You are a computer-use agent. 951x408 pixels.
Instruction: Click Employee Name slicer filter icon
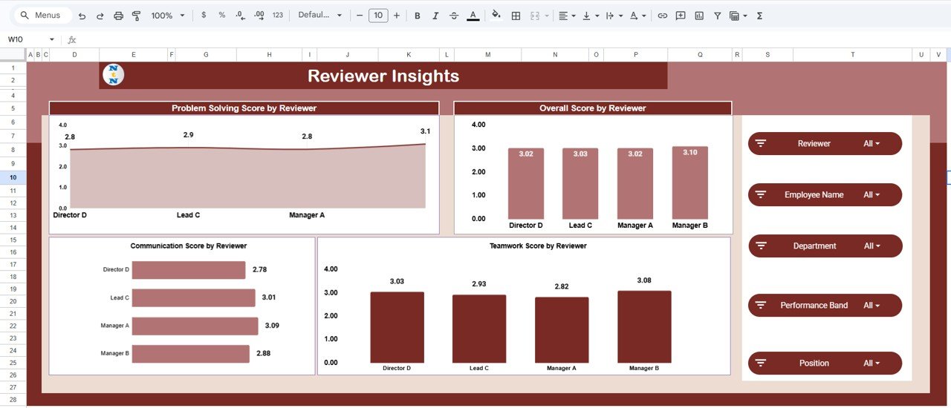[760, 195]
